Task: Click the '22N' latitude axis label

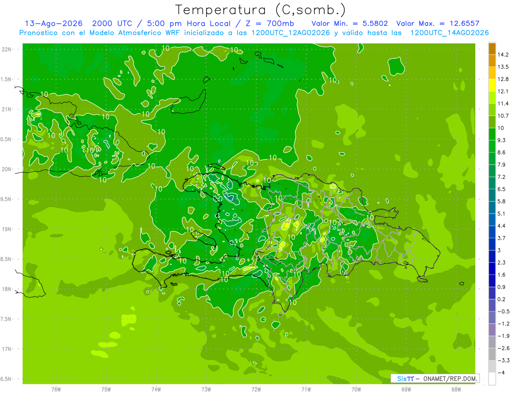Action: click(6, 49)
